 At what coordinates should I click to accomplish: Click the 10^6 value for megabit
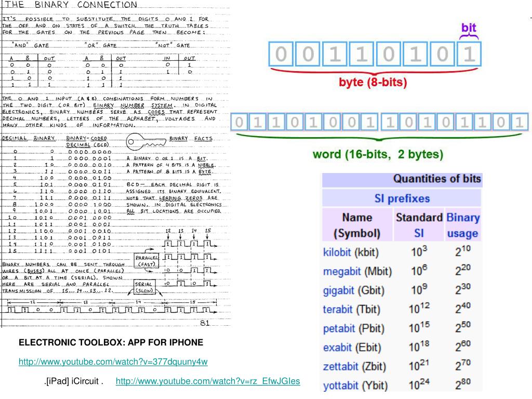[419, 270]
